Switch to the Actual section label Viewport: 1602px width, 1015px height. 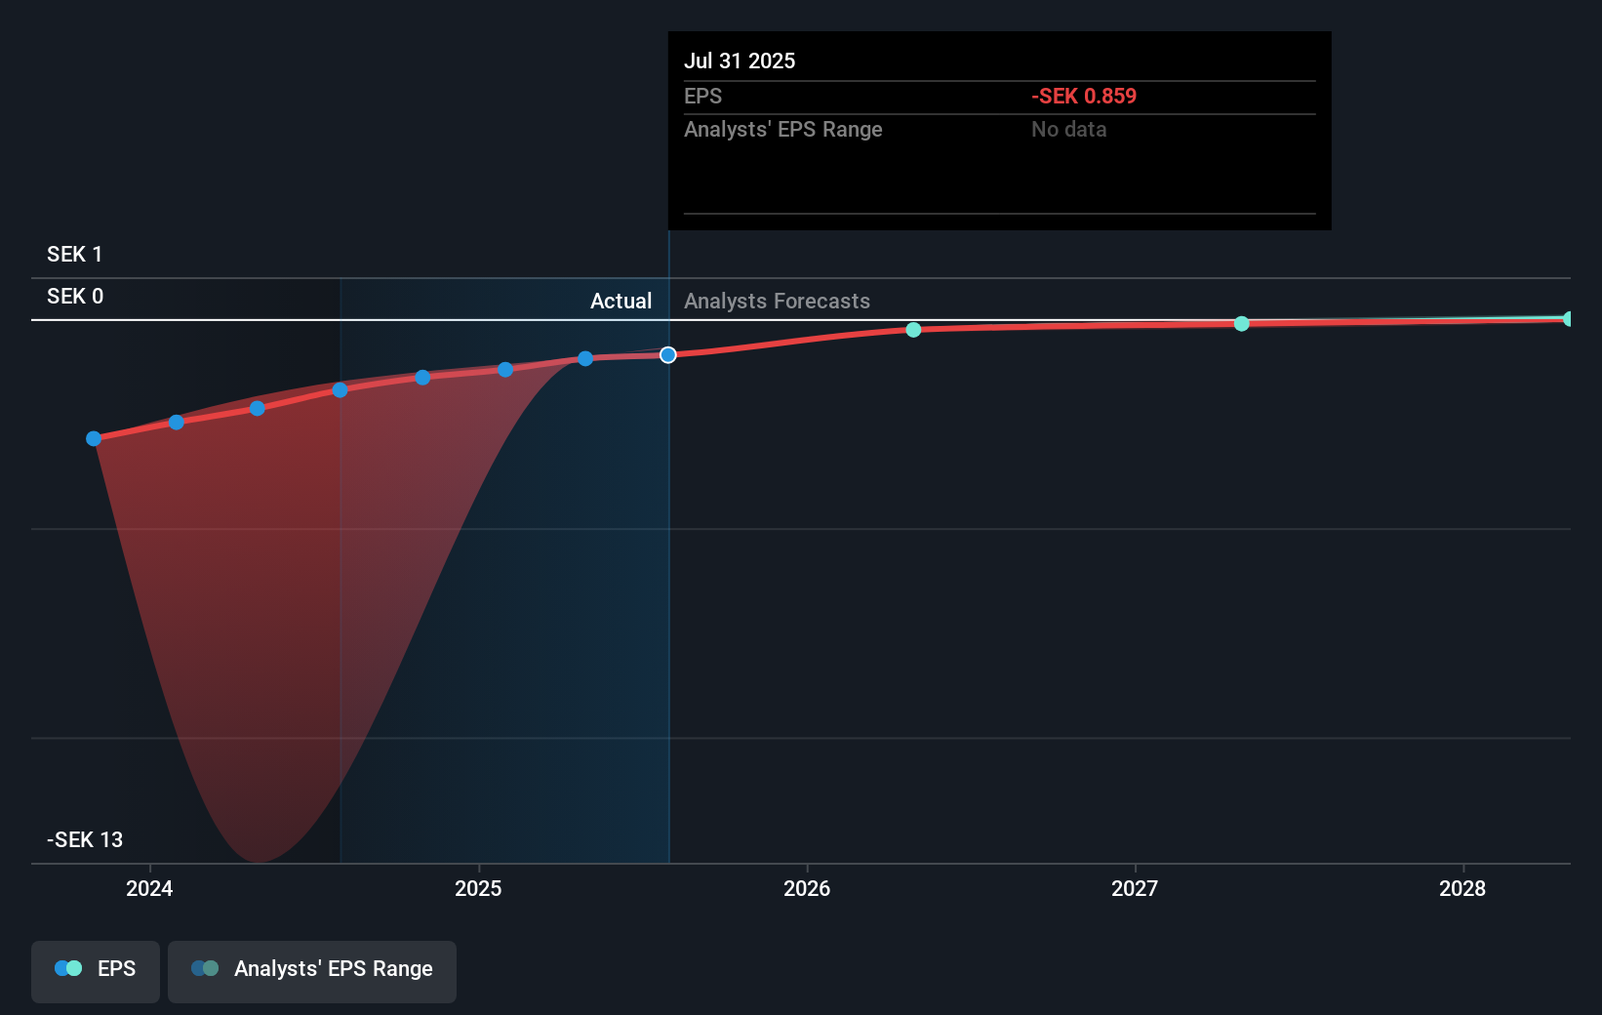pos(621,301)
